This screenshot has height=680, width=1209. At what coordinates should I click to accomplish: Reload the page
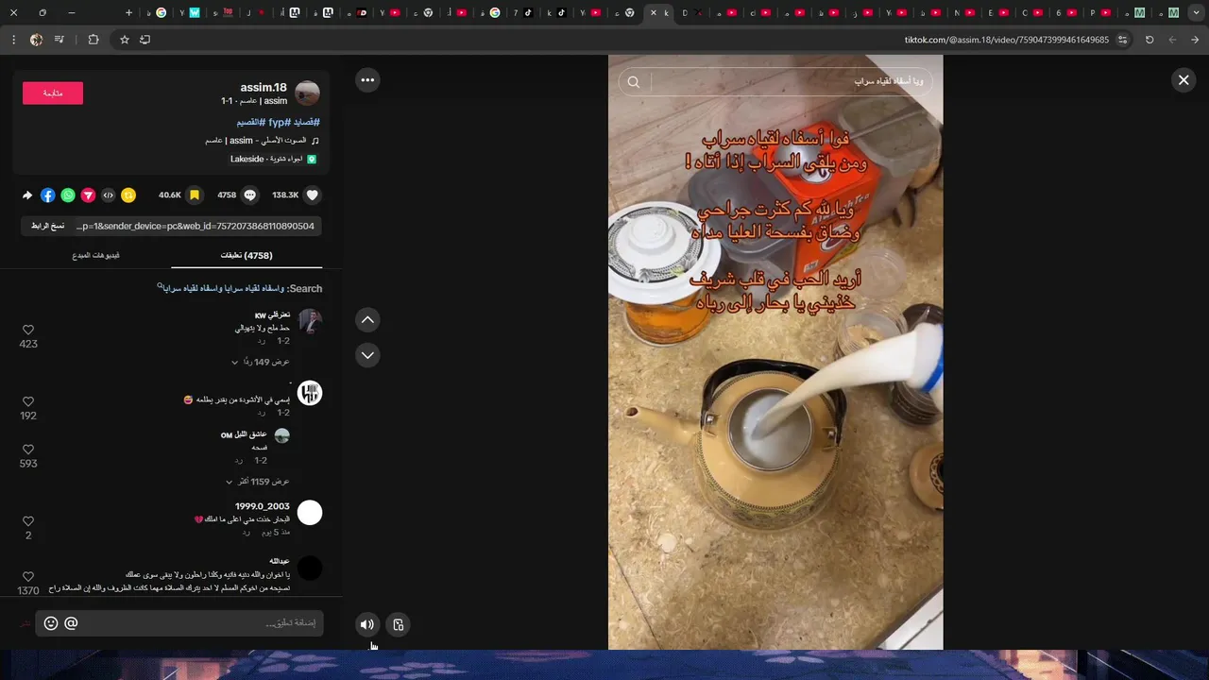1149,40
